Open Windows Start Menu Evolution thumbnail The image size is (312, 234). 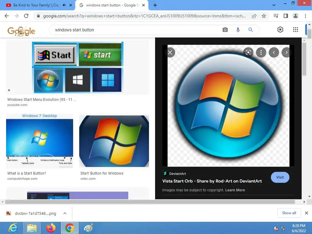(78, 67)
